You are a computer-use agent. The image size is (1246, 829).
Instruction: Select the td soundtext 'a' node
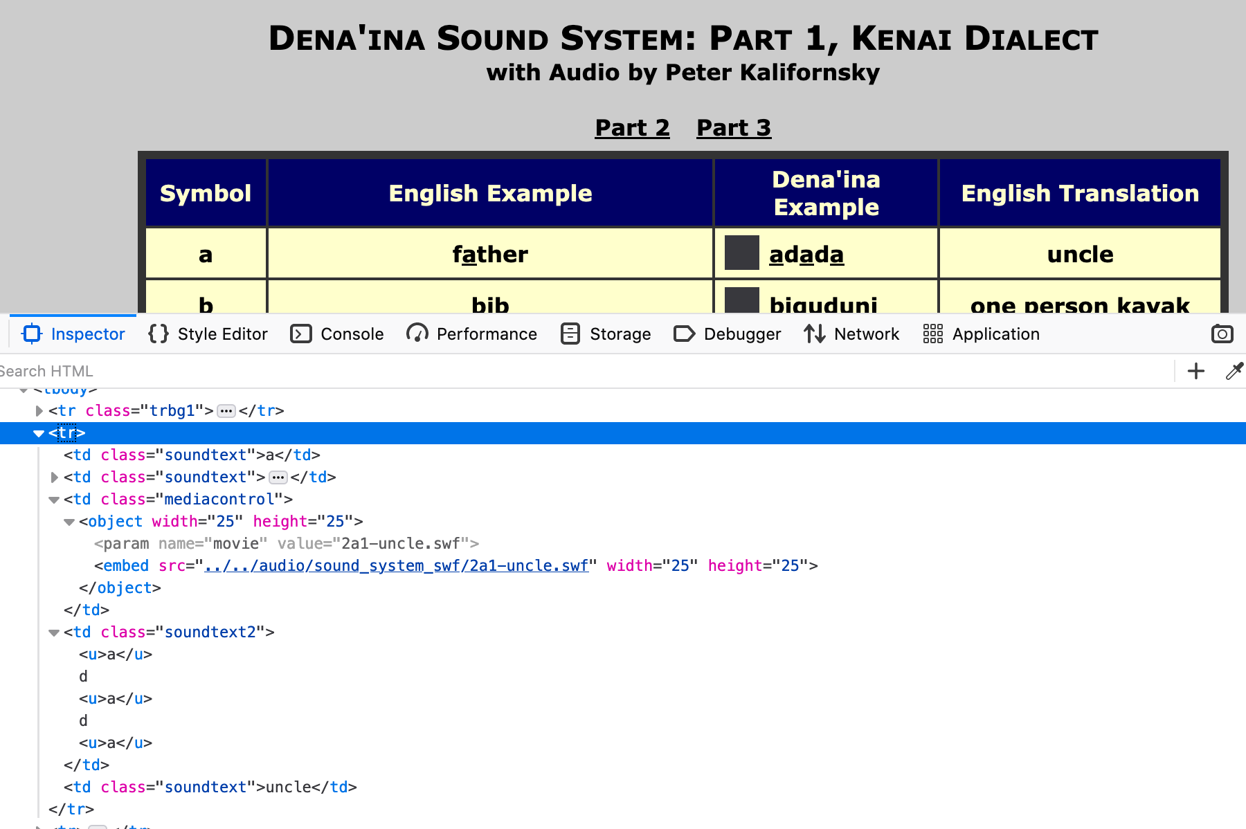(192, 455)
